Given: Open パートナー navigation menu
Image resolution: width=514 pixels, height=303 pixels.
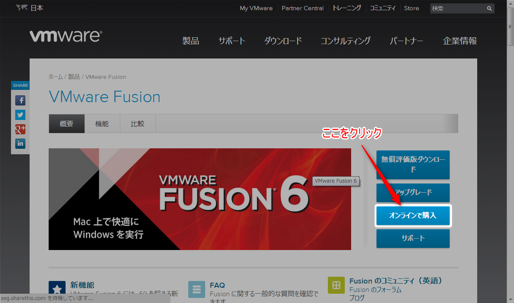Looking at the screenshot, I should pos(407,41).
